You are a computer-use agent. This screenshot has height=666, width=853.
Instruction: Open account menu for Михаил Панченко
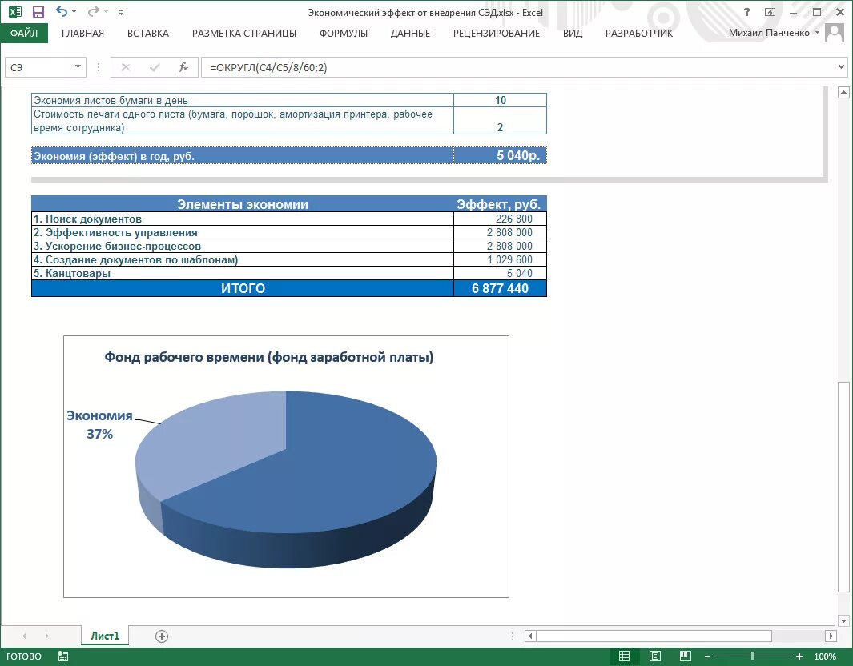(774, 33)
